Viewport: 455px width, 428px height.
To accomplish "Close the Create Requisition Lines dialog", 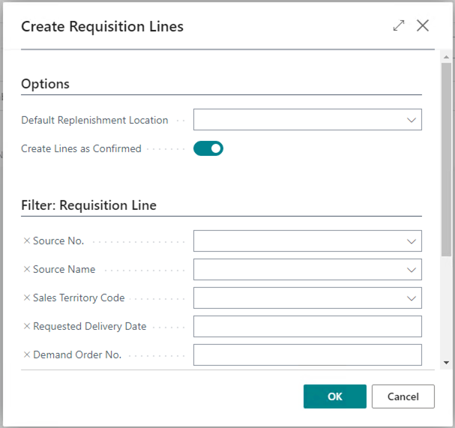I will point(423,25).
